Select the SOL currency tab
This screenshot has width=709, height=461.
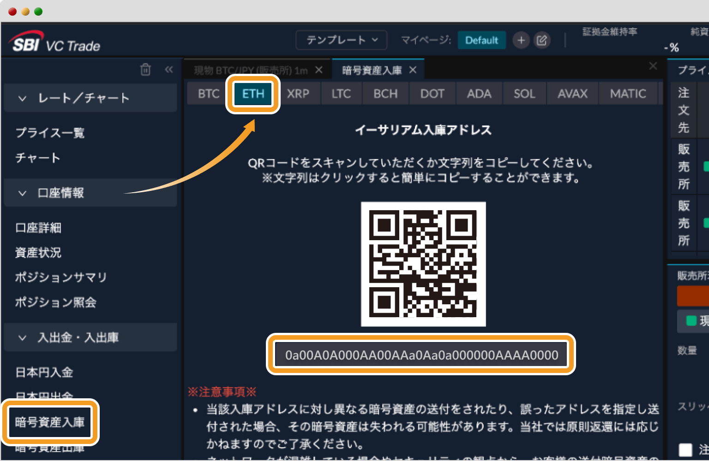(x=524, y=94)
